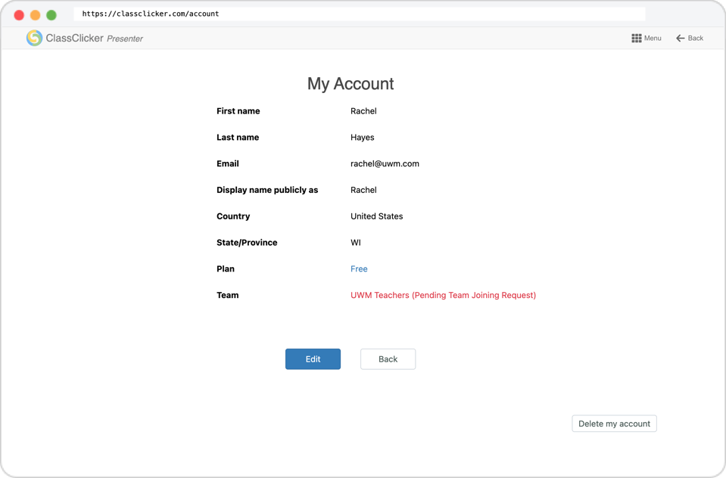Click the Team label
This screenshot has width=726, height=478.
tap(227, 295)
